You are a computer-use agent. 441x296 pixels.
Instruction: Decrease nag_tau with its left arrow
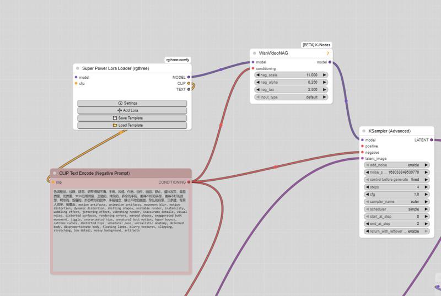coord(258,90)
